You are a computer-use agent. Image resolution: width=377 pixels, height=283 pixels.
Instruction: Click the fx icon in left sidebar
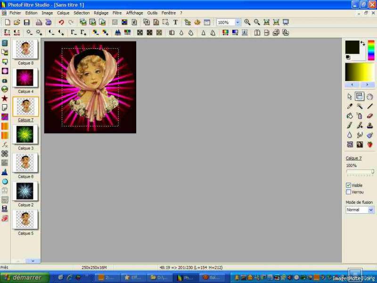point(5,144)
